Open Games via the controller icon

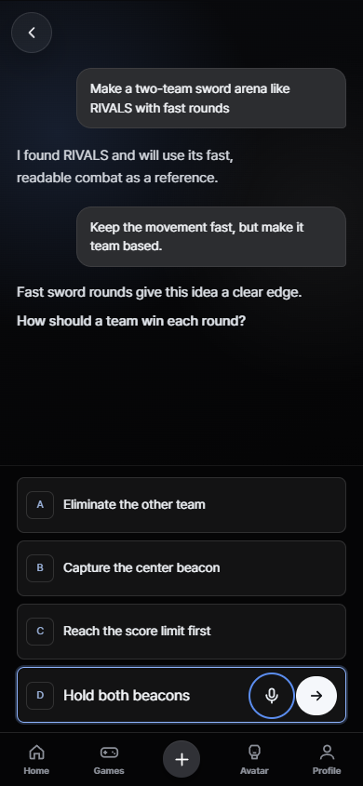point(109,752)
